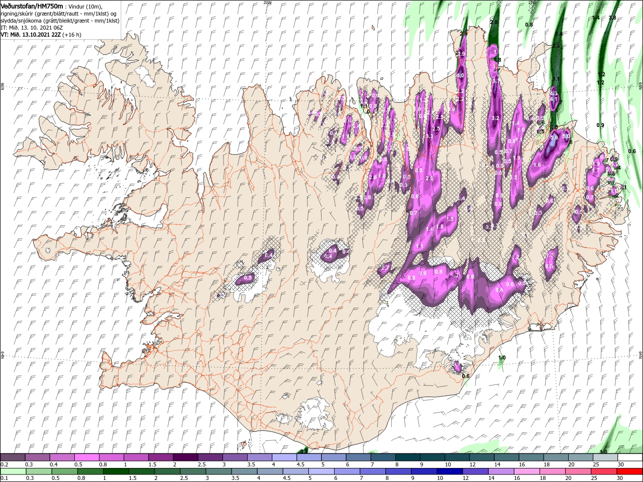
Task: Click snow scale swatch between 0.3 and 0.4
Action: 37,457
